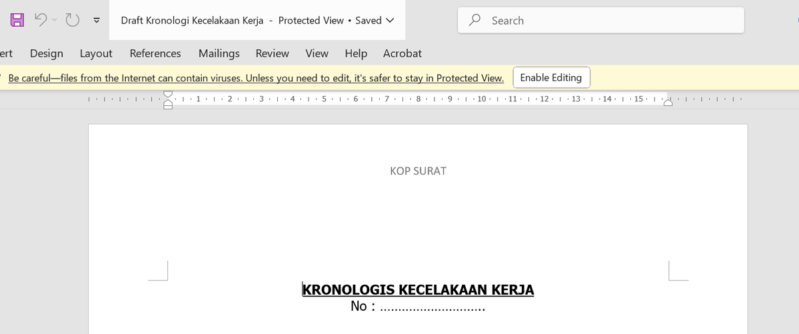This screenshot has width=799, height=334.
Task: Click the right indent ruler marker
Action: 668,103
